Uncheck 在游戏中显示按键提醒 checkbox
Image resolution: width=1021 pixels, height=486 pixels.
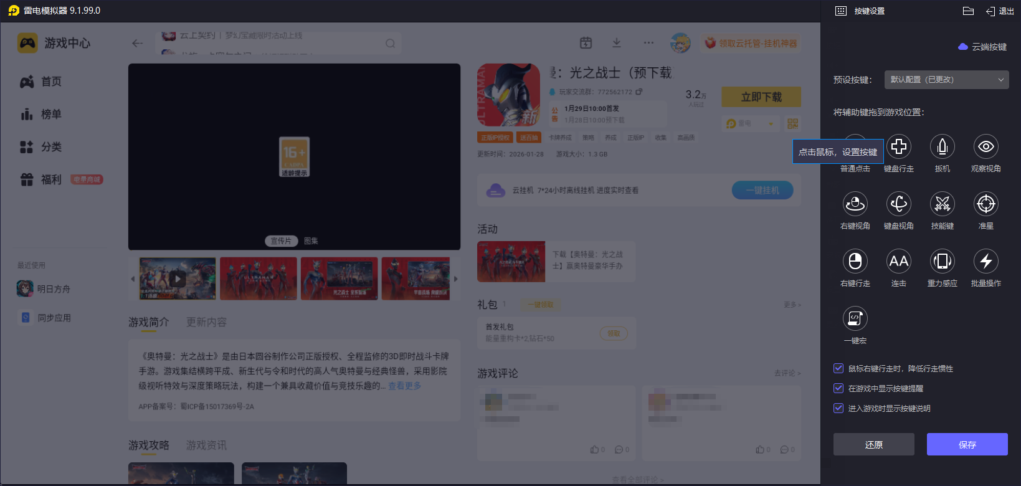[838, 389]
